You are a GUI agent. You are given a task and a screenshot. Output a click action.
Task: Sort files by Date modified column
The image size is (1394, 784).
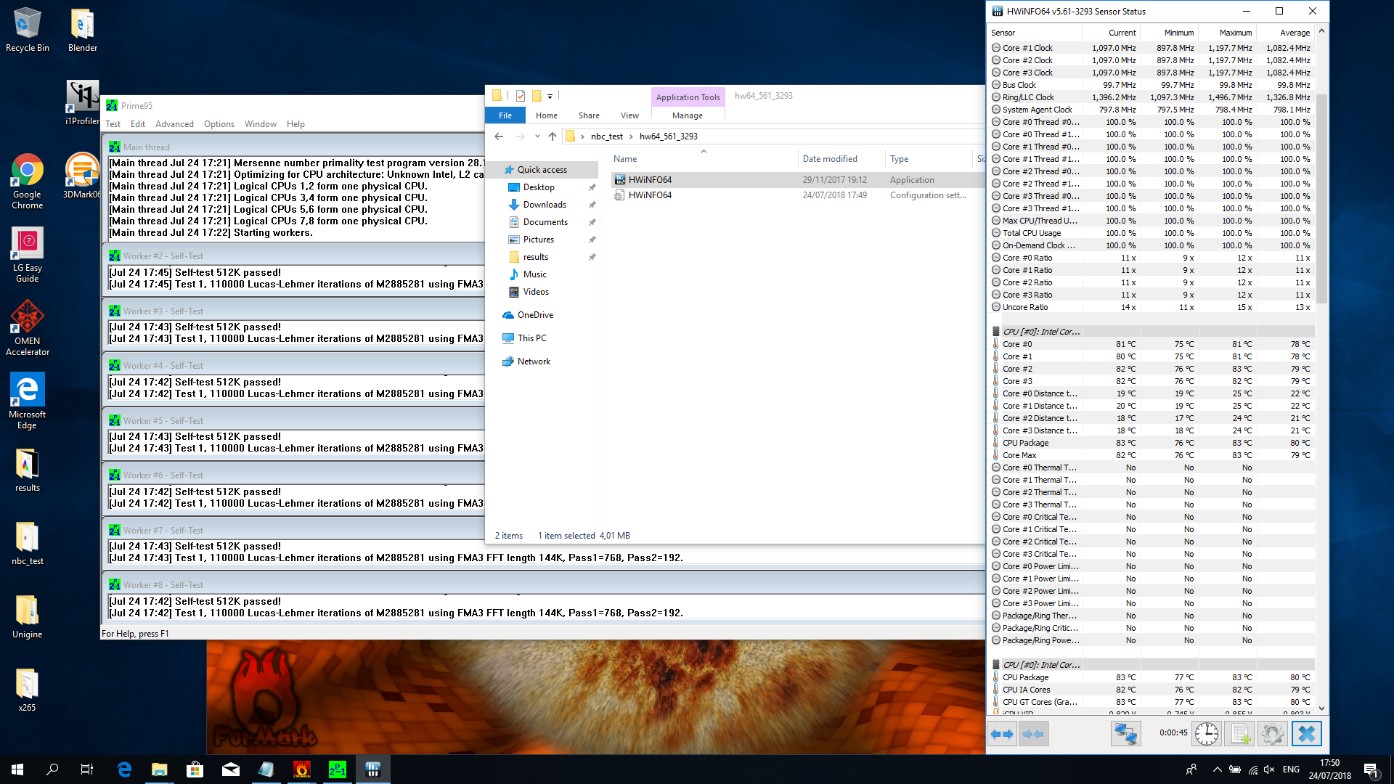click(830, 159)
